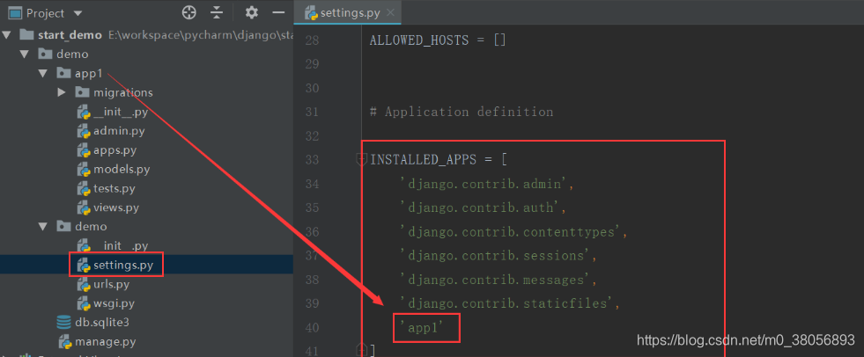Click line number 35 in gutter

coord(312,208)
